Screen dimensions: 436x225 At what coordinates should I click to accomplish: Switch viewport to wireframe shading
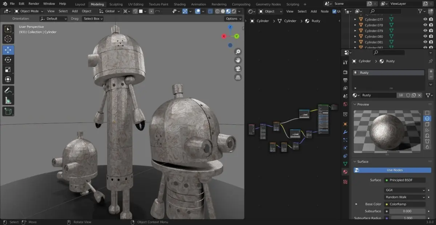[x=217, y=11]
